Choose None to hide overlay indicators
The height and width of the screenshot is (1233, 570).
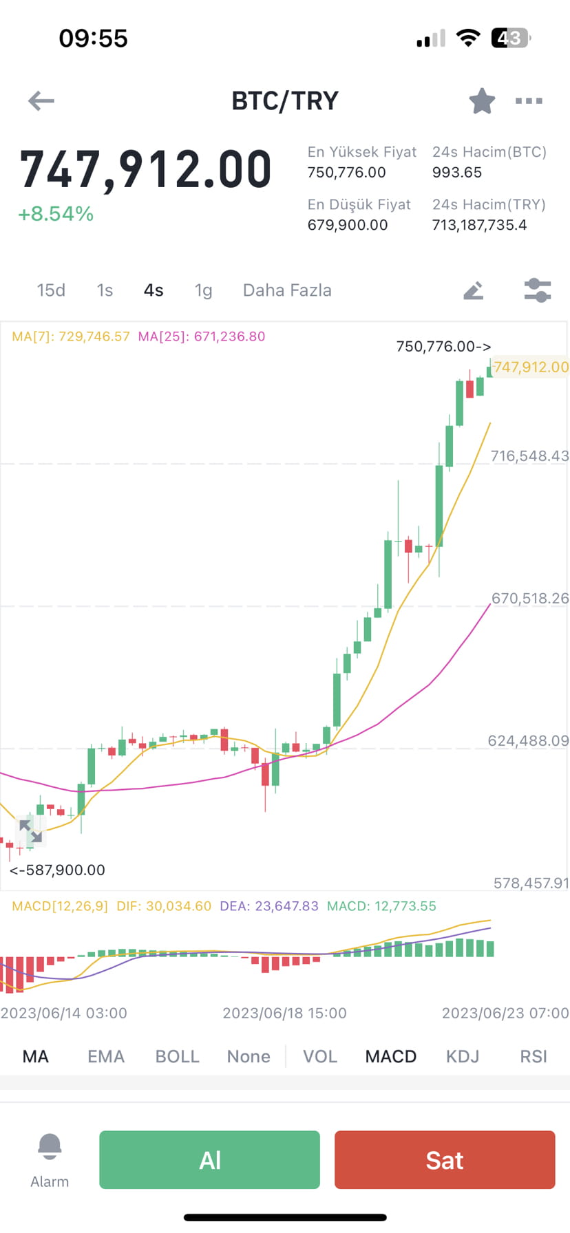[248, 1055]
